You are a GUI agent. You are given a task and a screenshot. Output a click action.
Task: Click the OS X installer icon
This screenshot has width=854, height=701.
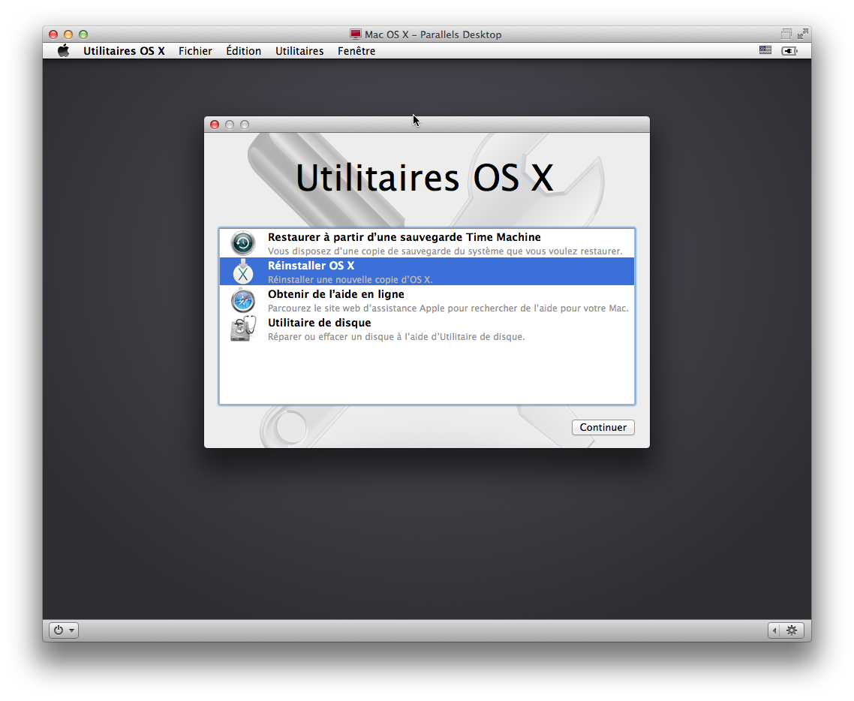tap(242, 272)
